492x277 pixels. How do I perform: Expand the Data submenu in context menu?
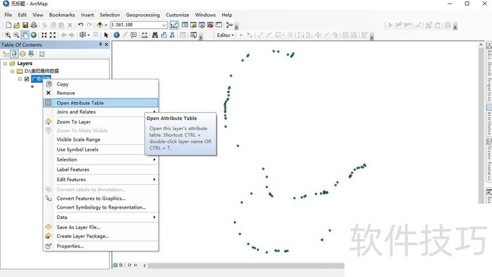tap(101, 217)
